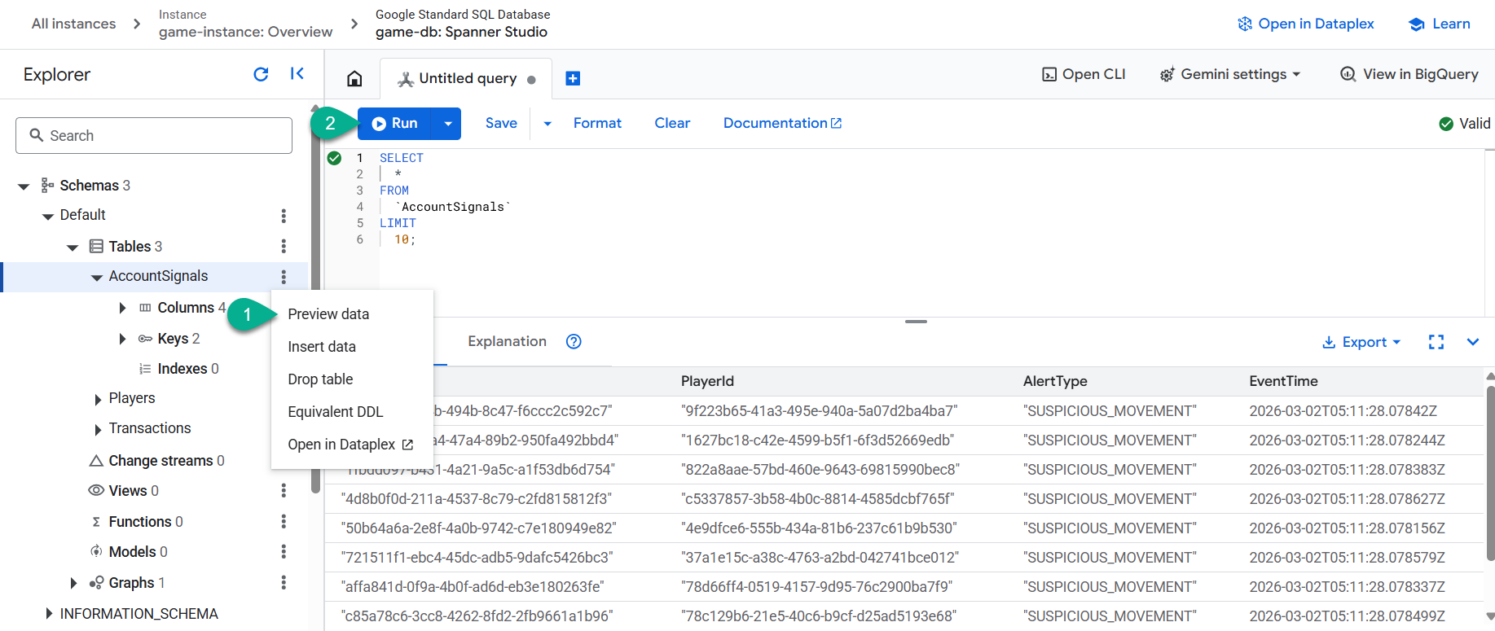Expand the Gemini settings dropdown
The width and height of the screenshot is (1495, 631).
(1230, 74)
